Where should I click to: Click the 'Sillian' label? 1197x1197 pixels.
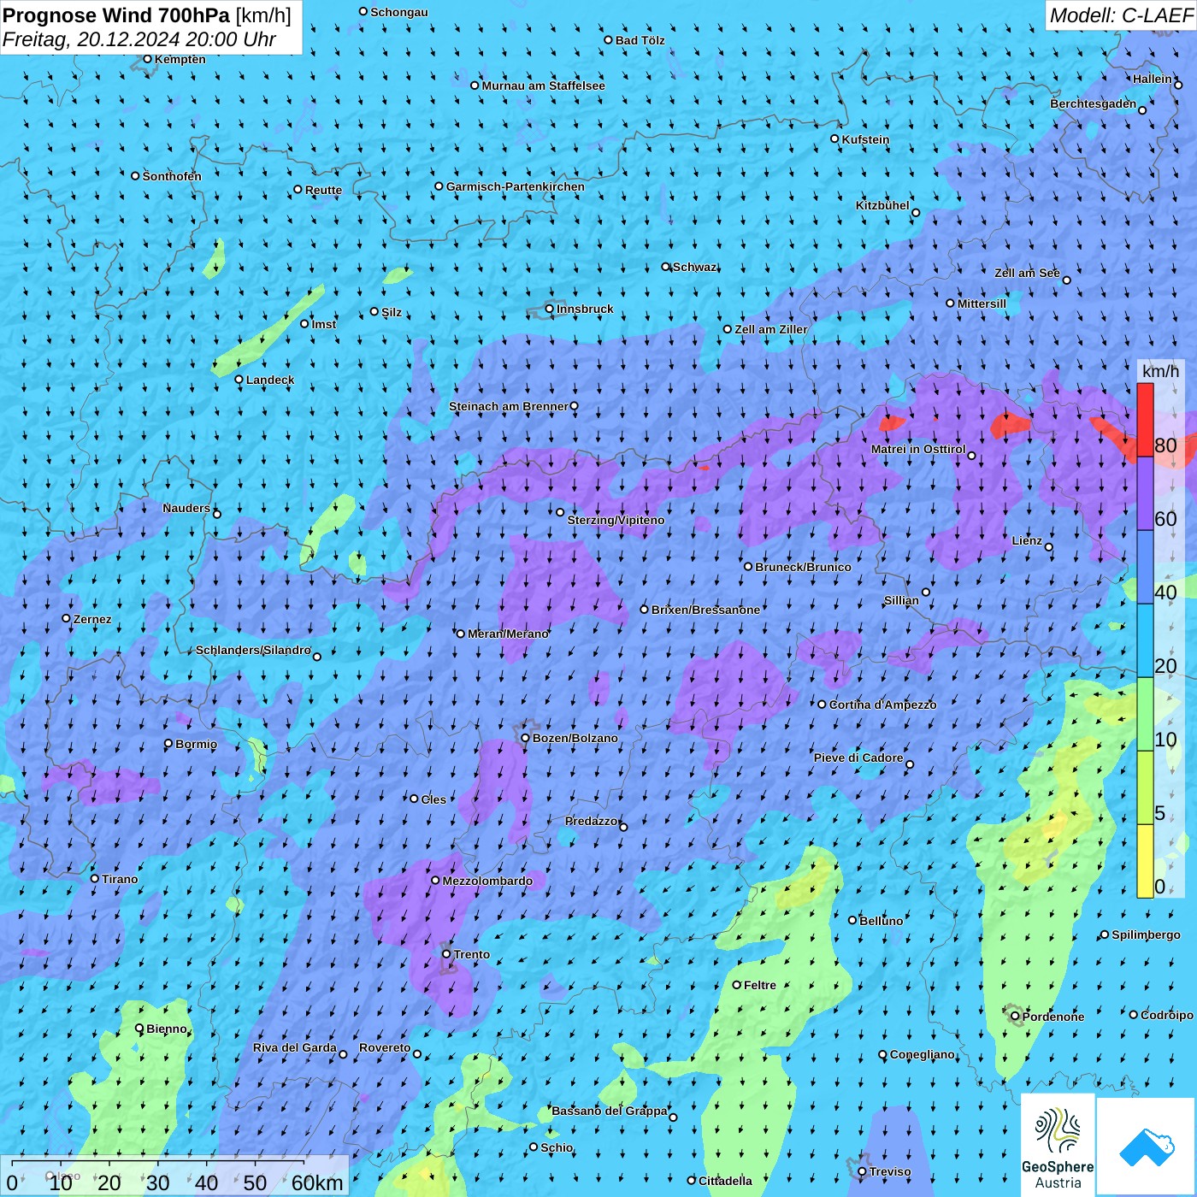[x=901, y=600]
